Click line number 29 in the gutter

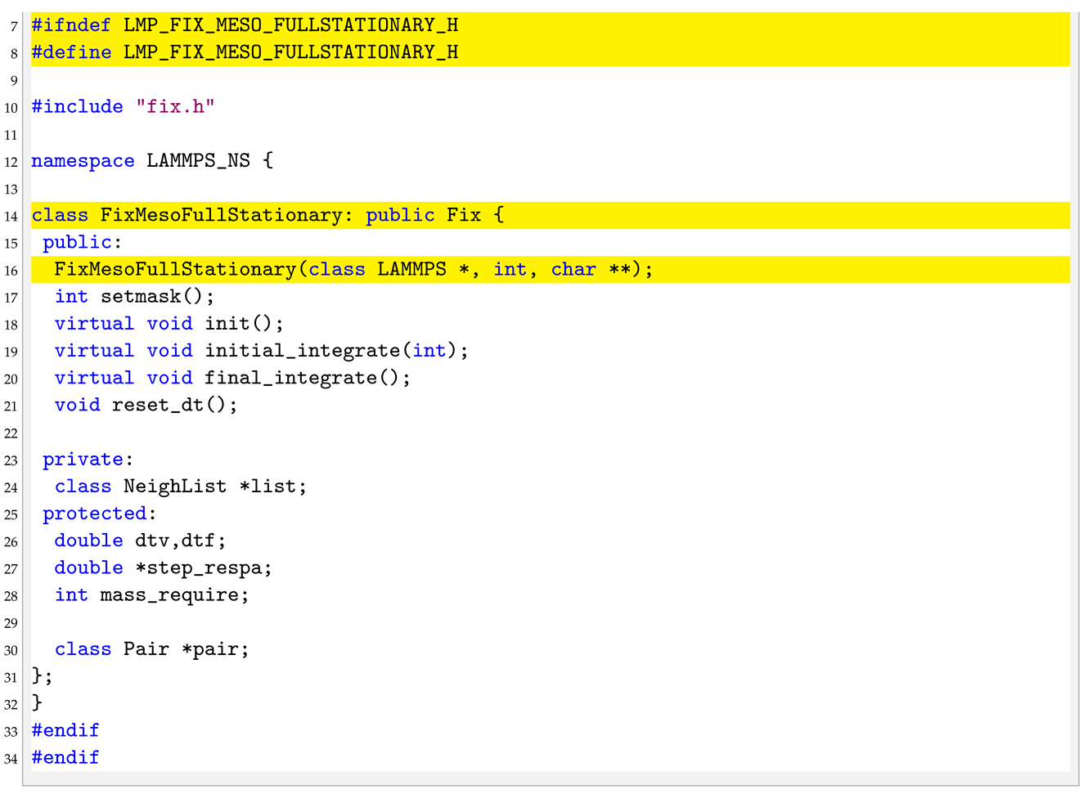click(11, 623)
